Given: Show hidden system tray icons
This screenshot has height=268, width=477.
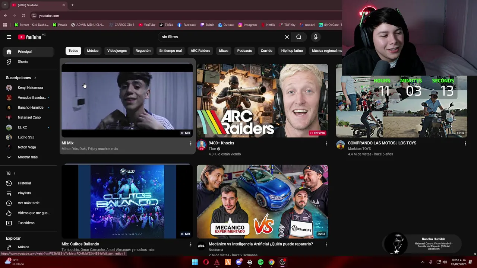Looking at the screenshot, I should [x=423, y=262].
